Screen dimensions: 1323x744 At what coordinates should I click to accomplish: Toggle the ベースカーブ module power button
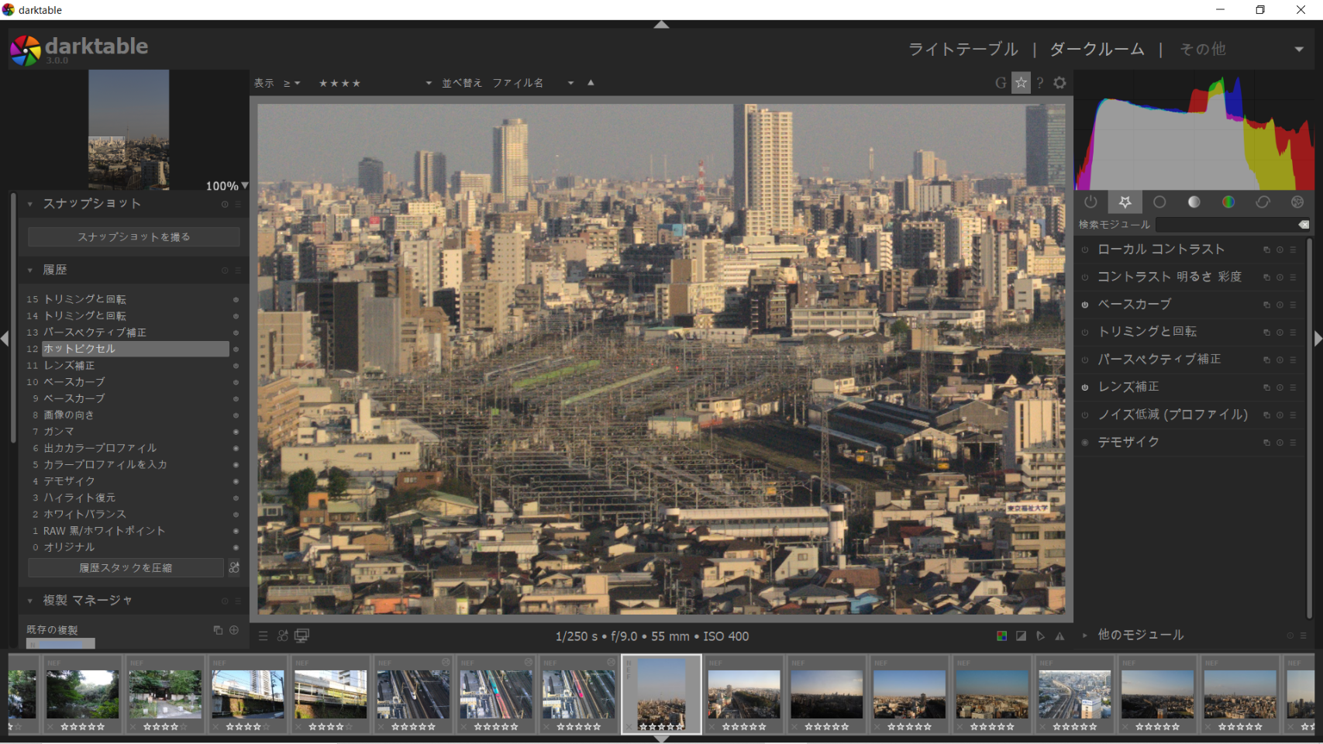[x=1085, y=305]
